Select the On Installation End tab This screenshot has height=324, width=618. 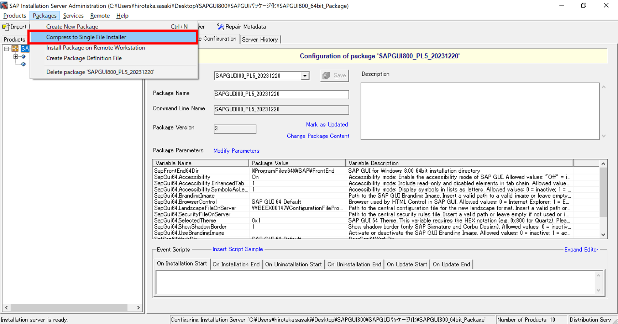(236, 265)
